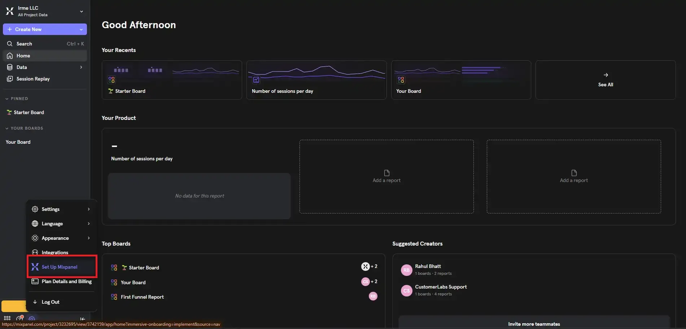686x329 pixels.
Task: Click Rahul Bhatt's RB avatar
Action: coord(407,270)
